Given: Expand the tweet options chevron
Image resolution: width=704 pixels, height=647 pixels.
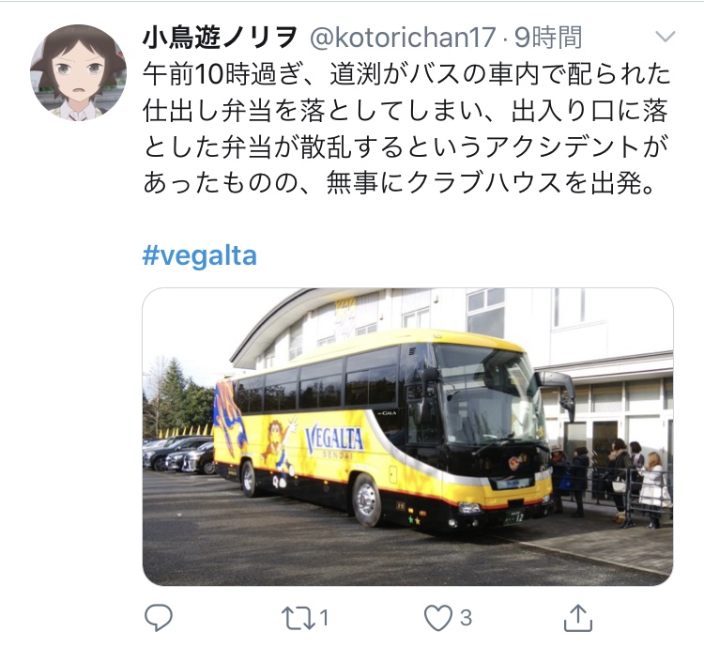Looking at the screenshot, I should [665, 37].
